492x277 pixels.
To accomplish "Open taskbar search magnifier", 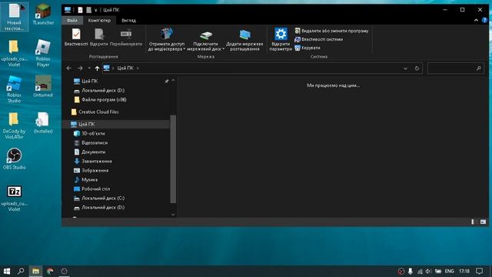I will (21, 271).
